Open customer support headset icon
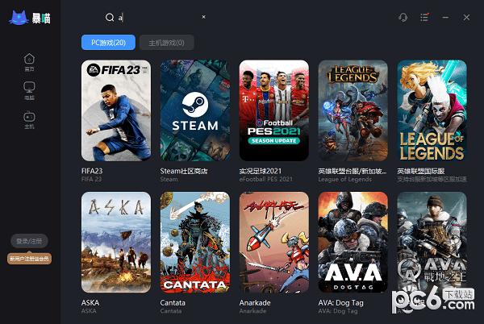This screenshot has width=484, height=324. pos(403,17)
